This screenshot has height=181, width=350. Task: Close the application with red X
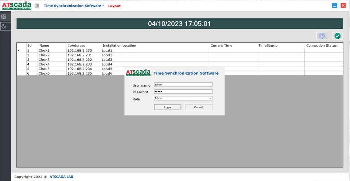tap(343, 6)
